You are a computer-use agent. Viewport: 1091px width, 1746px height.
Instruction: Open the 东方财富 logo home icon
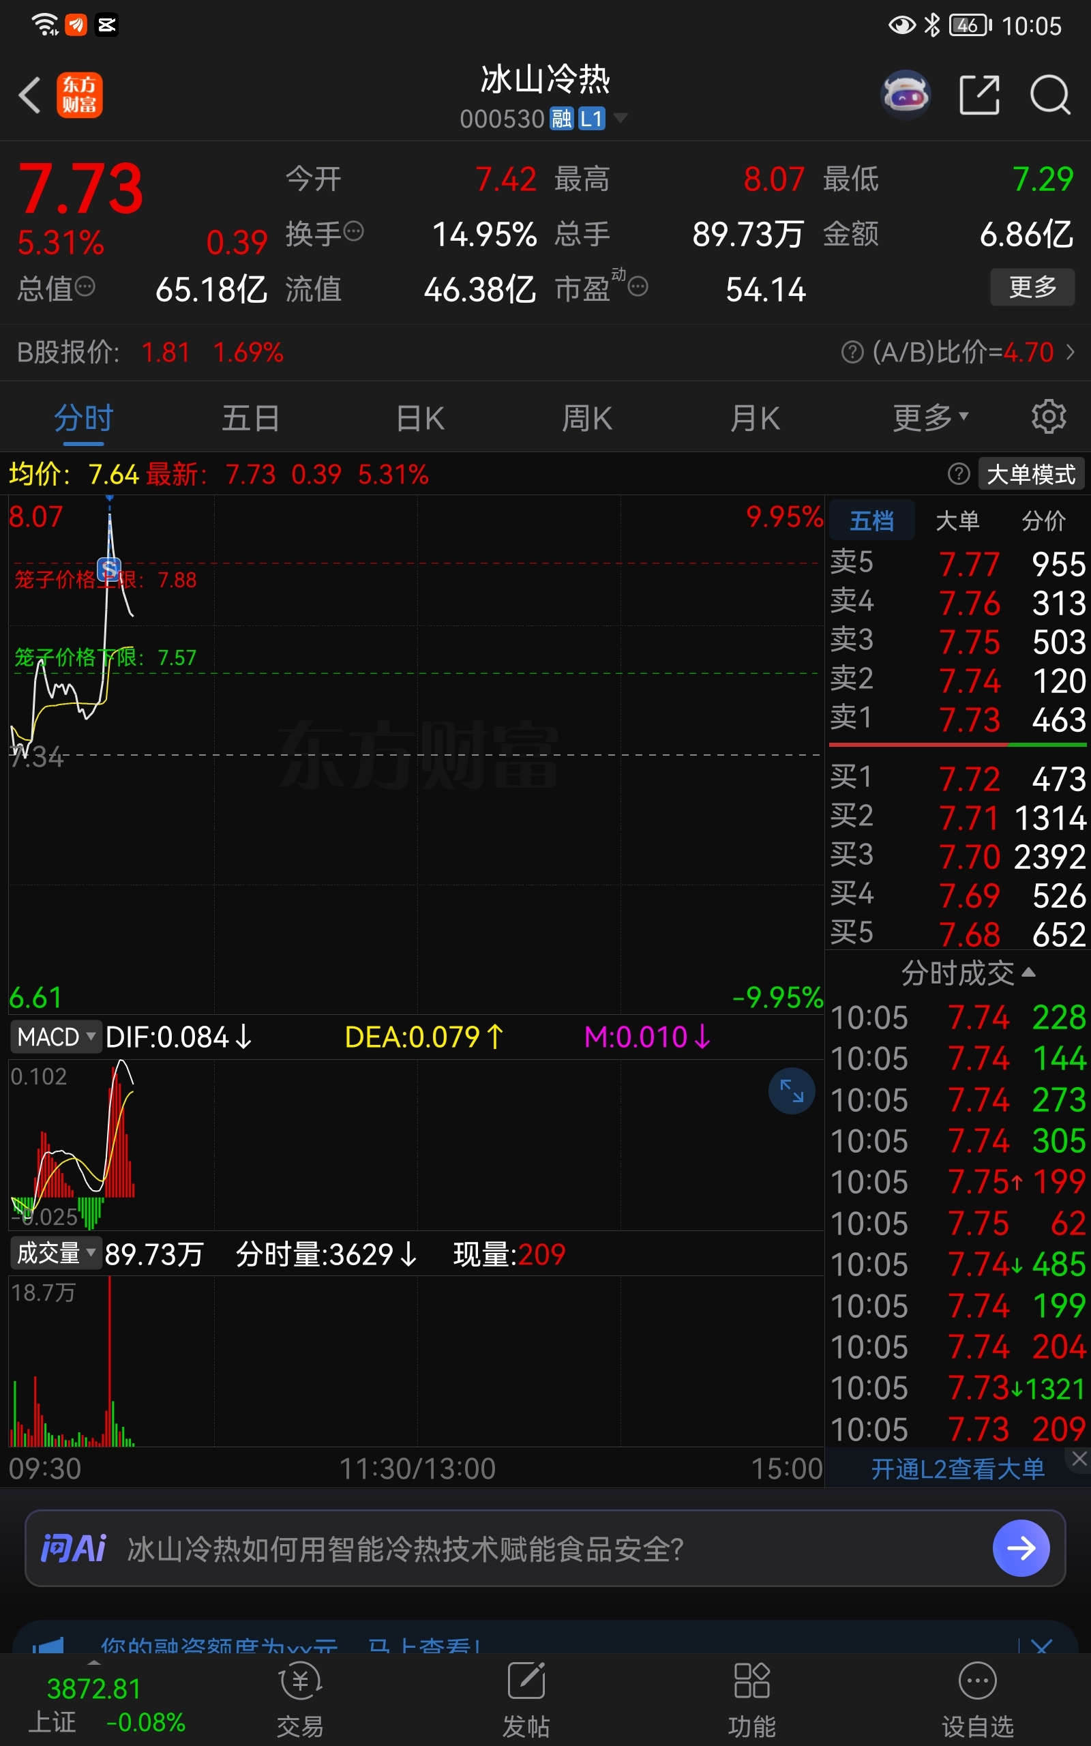pyautogui.click(x=79, y=95)
